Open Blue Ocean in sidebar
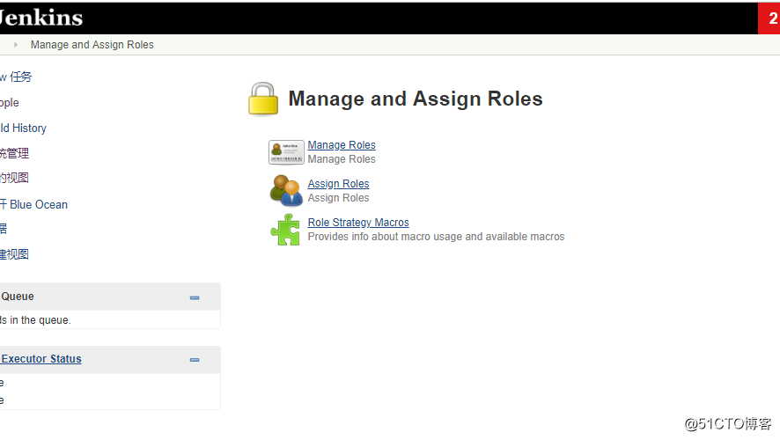 tap(33, 204)
